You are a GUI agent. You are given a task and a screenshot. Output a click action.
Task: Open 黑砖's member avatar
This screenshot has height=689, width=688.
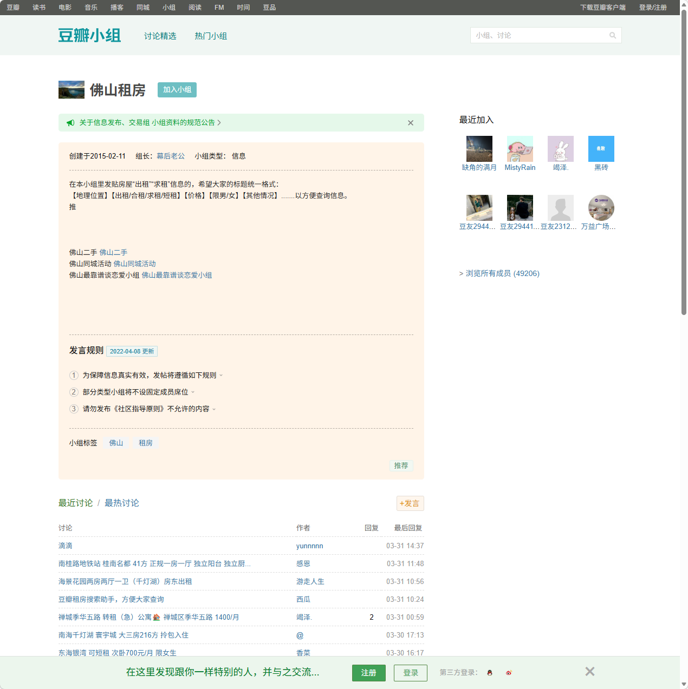coord(601,148)
